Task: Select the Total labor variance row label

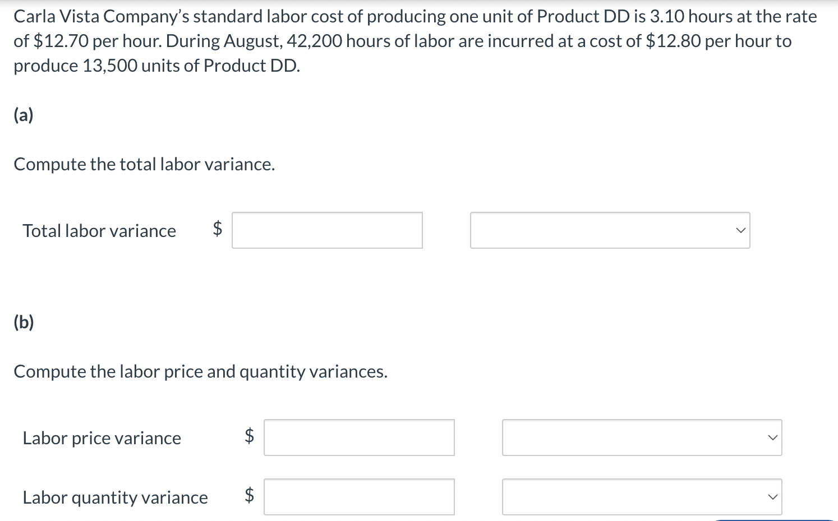Action: click(99, 230)
